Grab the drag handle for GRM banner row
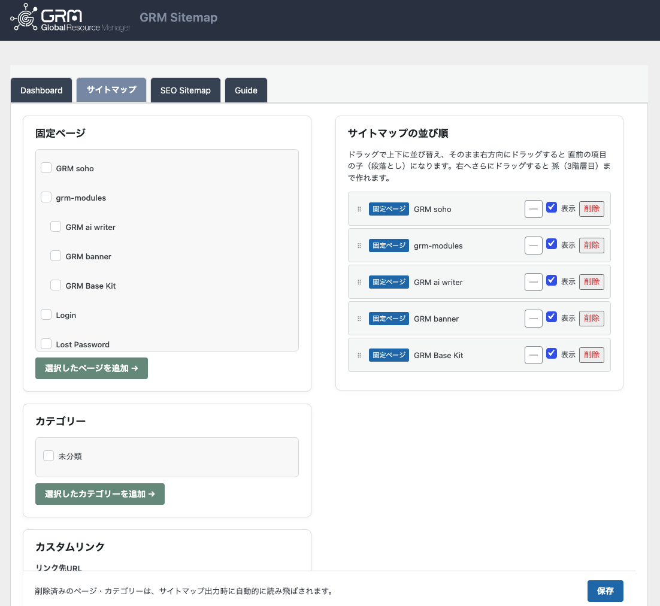The height and width of the screenshot is (606, 660). (359, 319)
